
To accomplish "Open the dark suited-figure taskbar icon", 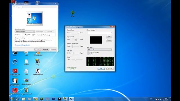I will [59, 99].
